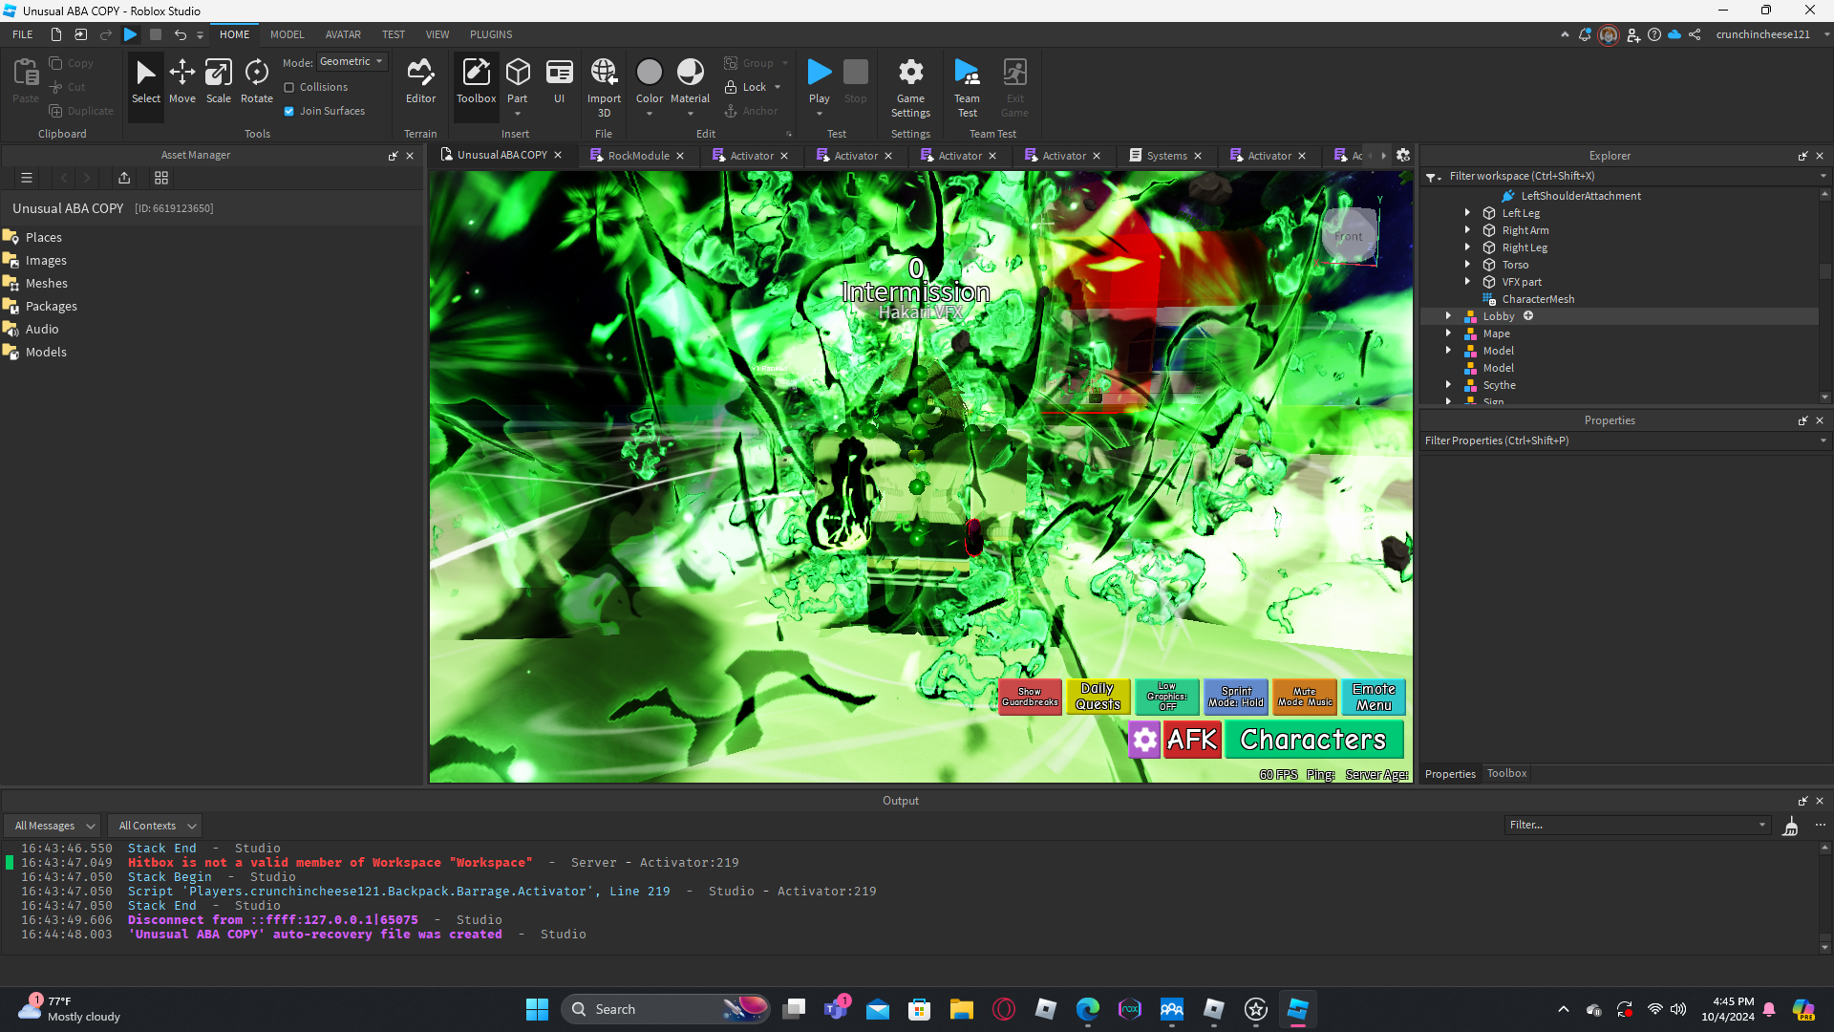Click the grid view icon in Asset Manager
This screenshot has width=1834, height=1032.
click(161, 178)
